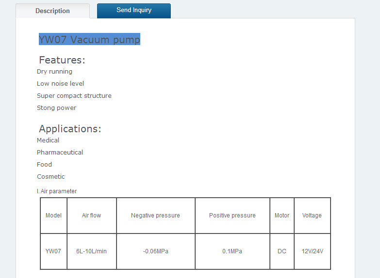Click the 6L-10L/min table cell
The image size is (380, 278).
tap(92, 251)
